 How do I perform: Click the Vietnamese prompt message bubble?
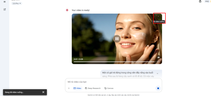pos(131,74)
